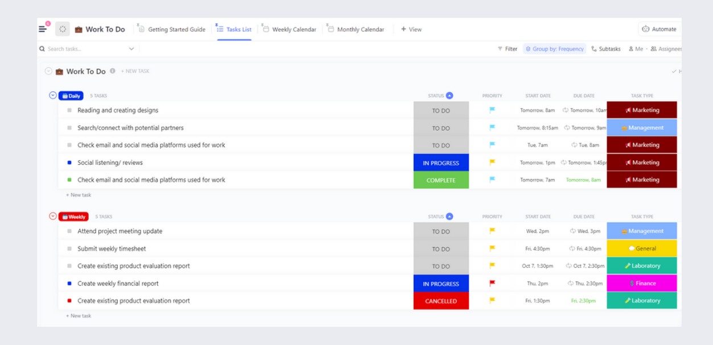The width and height of the screenshot is (713, 345).
Task: Click the magnifier icon in search bar
Action: coord(42,49)
